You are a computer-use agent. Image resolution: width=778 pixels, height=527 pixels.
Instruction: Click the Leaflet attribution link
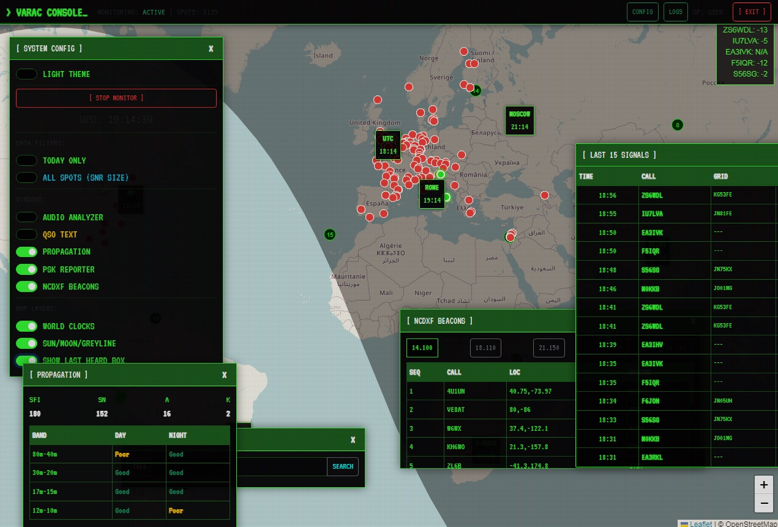point(700,523)
